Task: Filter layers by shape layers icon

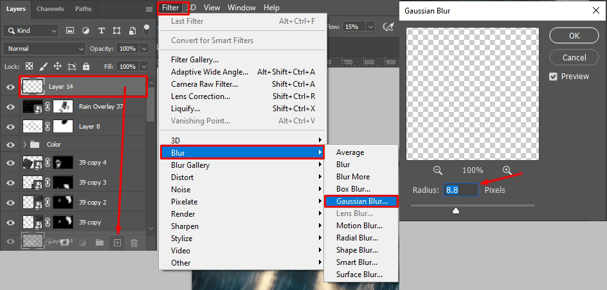Action: tap(116, 31)
